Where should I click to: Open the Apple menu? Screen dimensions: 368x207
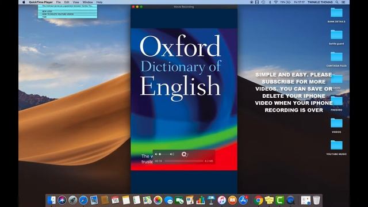pyautogui.click(x=24, y=2)
